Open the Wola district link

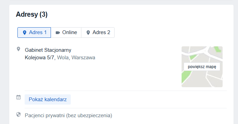click(63, 58)
